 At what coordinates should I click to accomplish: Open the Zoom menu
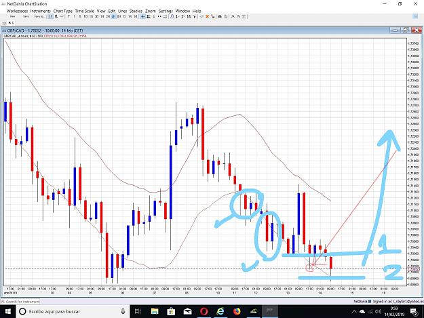pyautogui.click(x=151, y=11)
